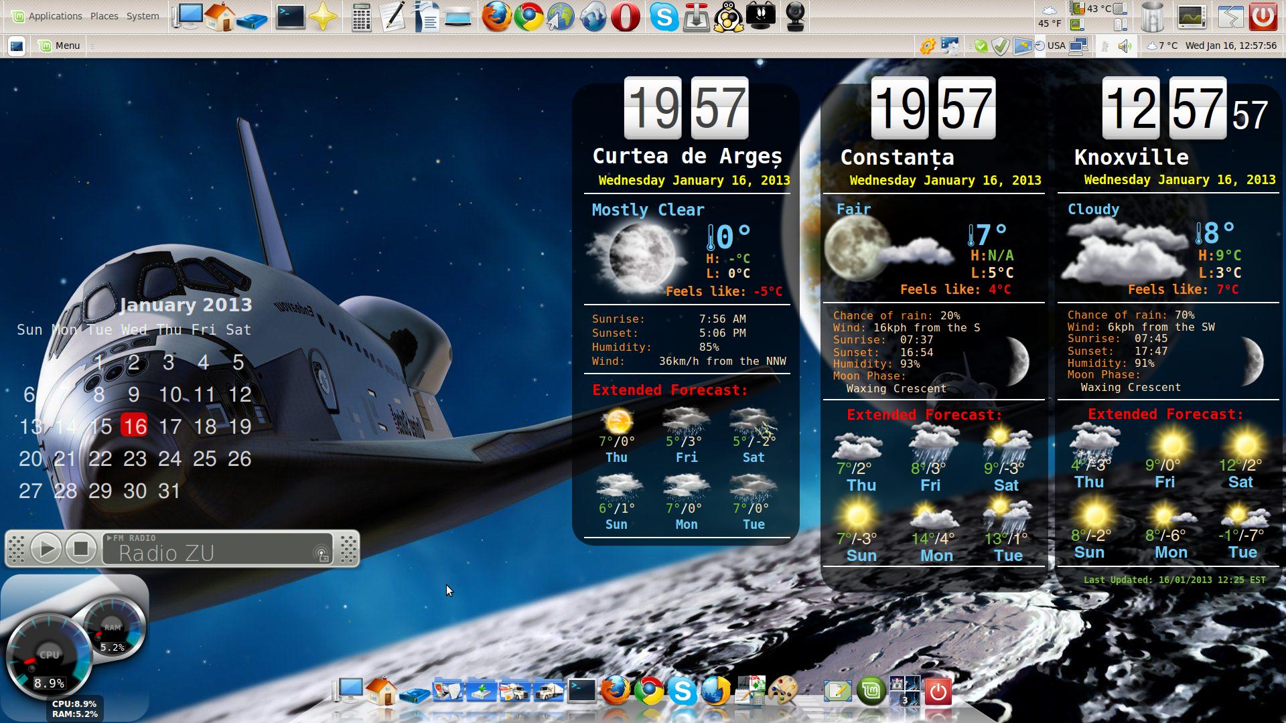Screen dimensions: 1286x723
Task: Launch Terminal from the top panel
Action: (x=291, y=17)
